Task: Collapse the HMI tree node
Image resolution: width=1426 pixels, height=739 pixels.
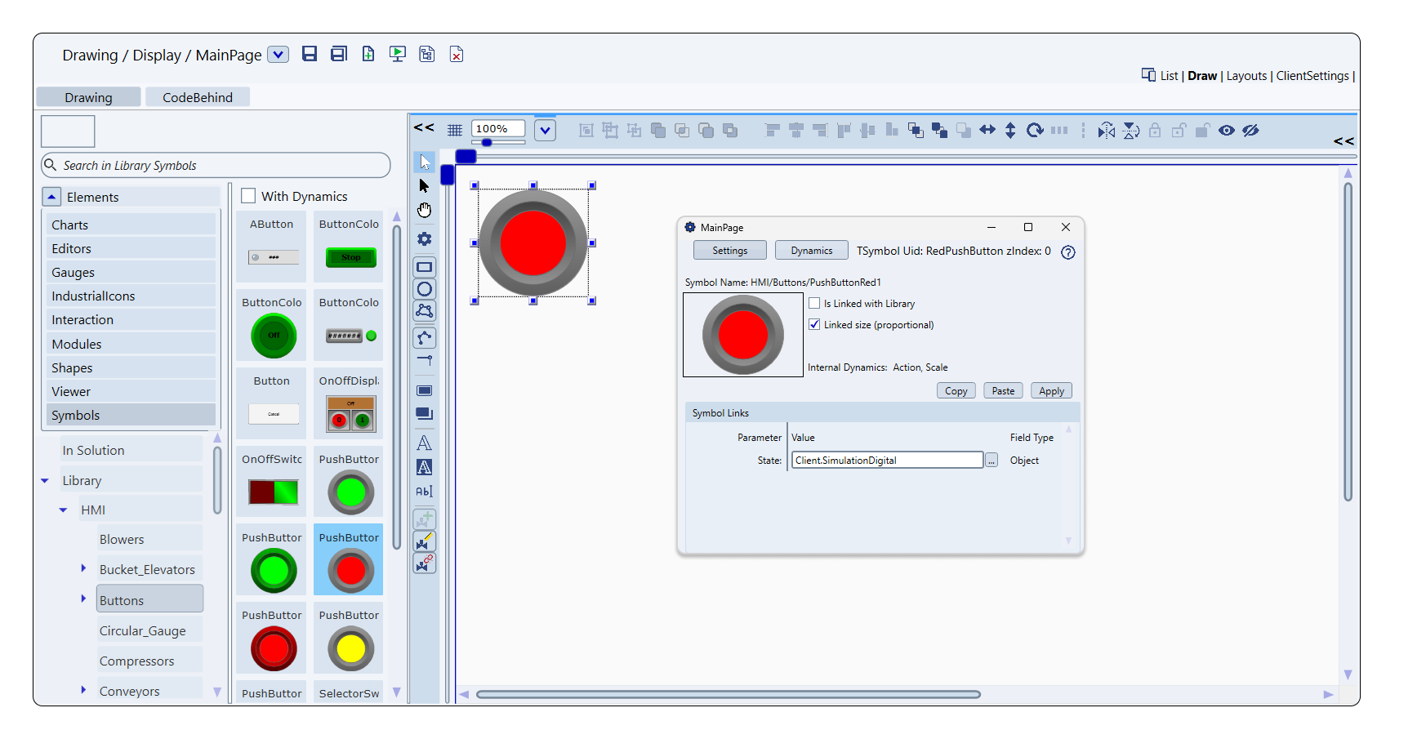Action: pyautogui.click(x=63, y=510)
